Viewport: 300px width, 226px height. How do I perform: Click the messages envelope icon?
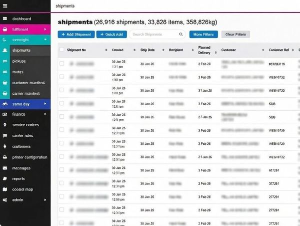point(4,168)
